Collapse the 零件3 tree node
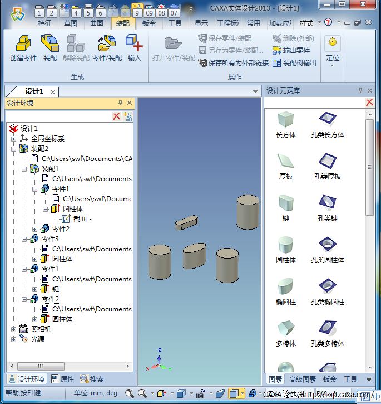The image size is (381, 404). [x=24, y=239]
